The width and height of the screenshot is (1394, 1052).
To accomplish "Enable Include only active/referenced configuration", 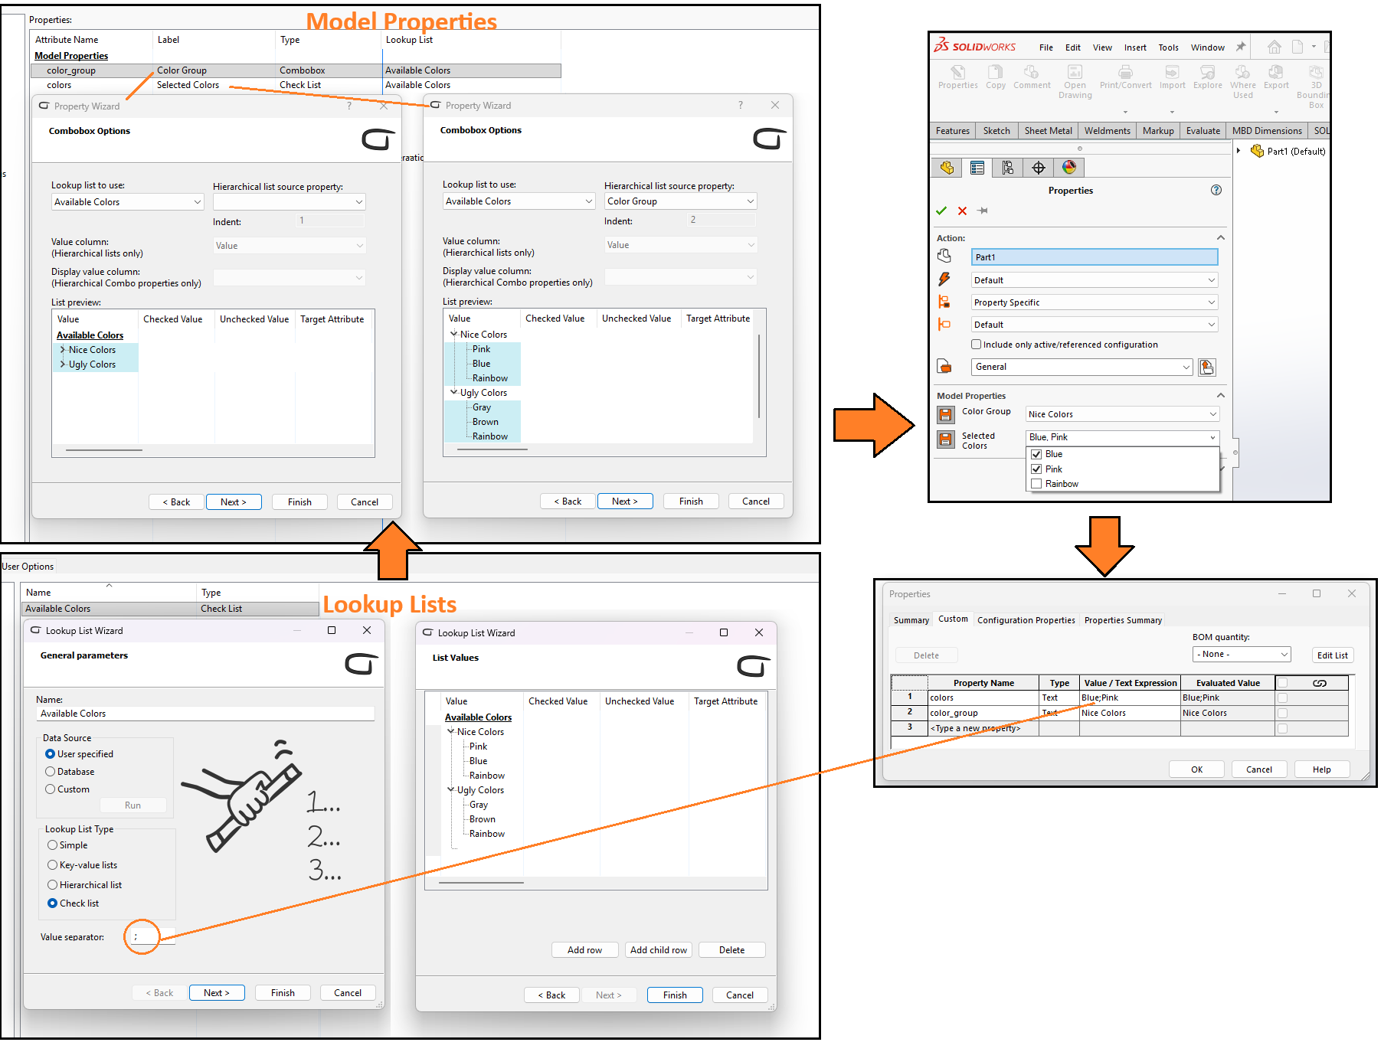I will [977, 345].
